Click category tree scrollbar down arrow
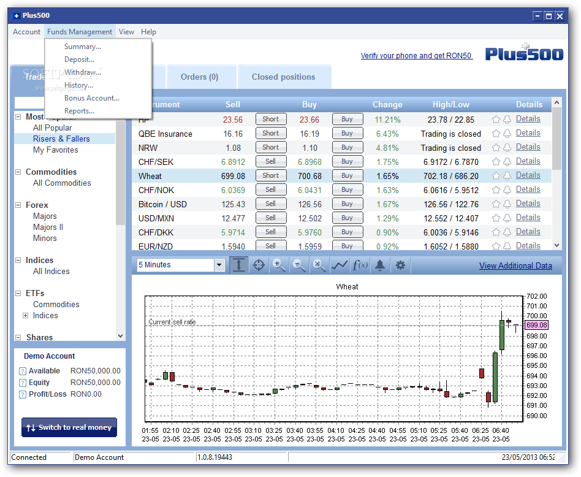Viewport: 581px width, 477px height. (x=120, y=336)
